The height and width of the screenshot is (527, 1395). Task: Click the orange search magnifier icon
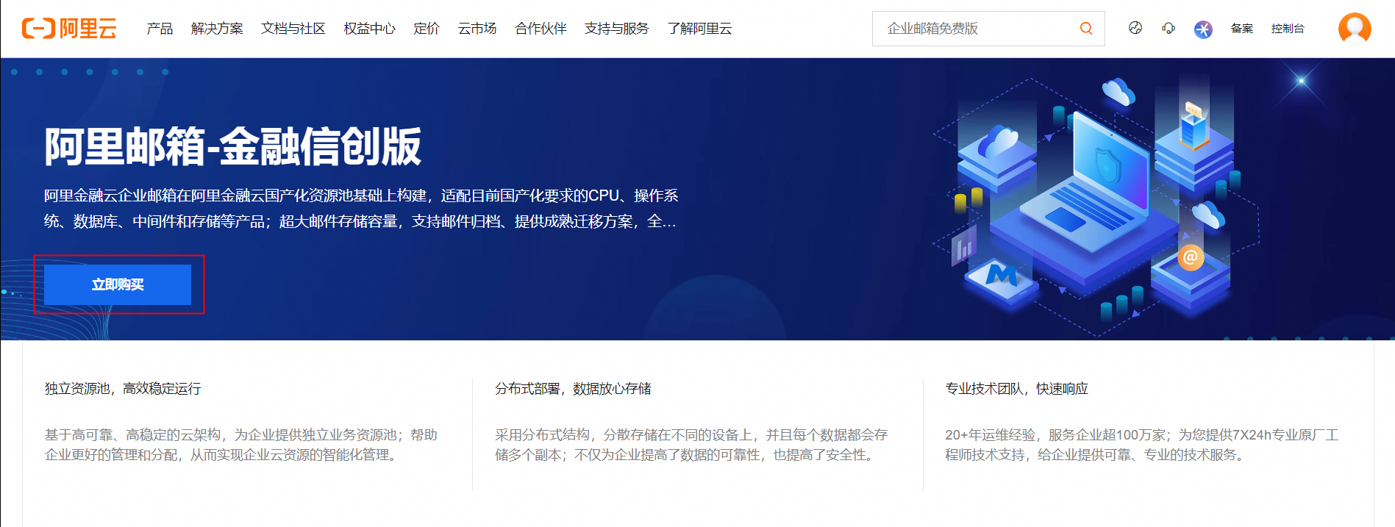[1085, 29]
